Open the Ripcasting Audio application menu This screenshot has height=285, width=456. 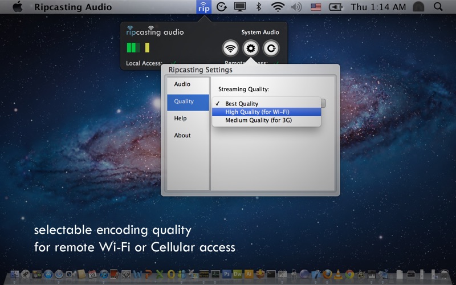73,7
